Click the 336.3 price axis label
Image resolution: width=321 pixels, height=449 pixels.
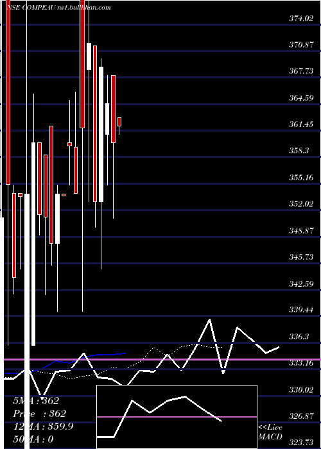pos(299,337)
